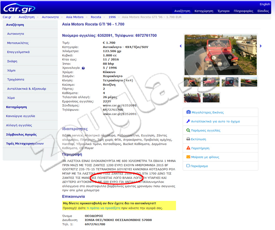Show the next photo with right arrow
This screenshot has width=275, height=230.
(260, 46)
